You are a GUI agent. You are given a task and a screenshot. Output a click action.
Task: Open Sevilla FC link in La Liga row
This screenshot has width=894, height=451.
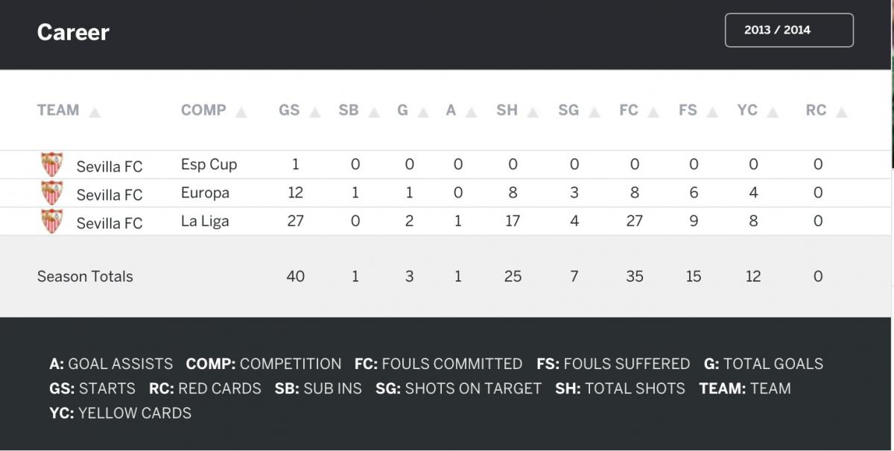click(x=110, y=224)
